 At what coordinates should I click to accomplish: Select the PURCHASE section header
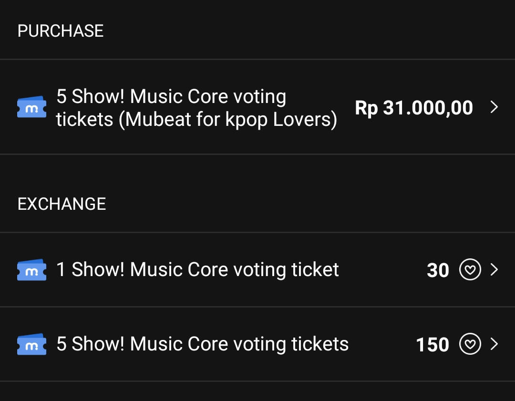(61, 31)
